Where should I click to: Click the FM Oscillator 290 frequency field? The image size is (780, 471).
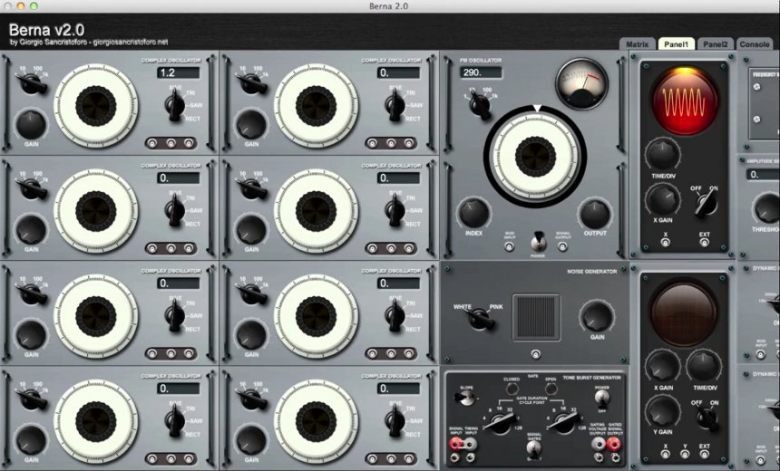click(481, 72)
